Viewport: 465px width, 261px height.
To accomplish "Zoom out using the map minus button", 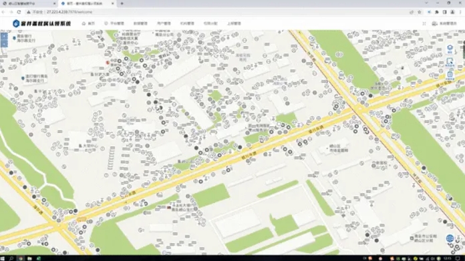I will click(x=4, y=44).
